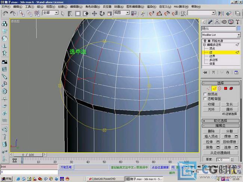Toggle the Spinner Snap tool

(x=175, y=13)
